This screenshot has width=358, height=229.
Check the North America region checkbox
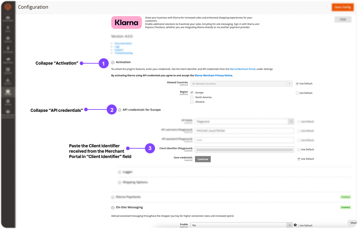tap(192, 97)
